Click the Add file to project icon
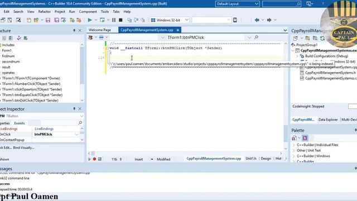 point(72,20)
